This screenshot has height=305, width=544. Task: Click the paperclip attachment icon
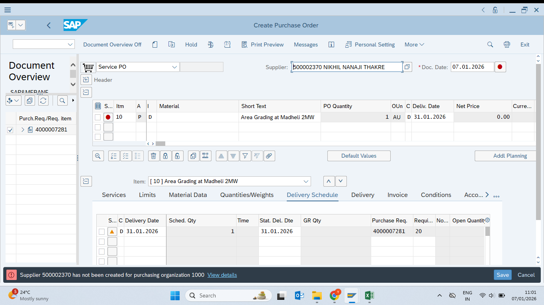269,156
